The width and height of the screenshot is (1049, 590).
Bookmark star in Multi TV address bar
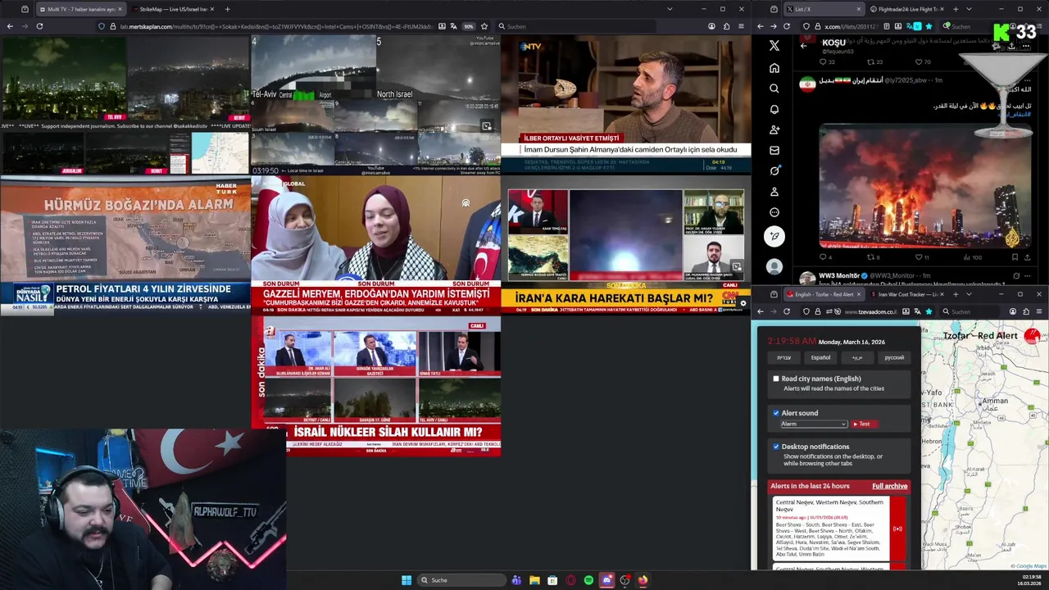484,26
